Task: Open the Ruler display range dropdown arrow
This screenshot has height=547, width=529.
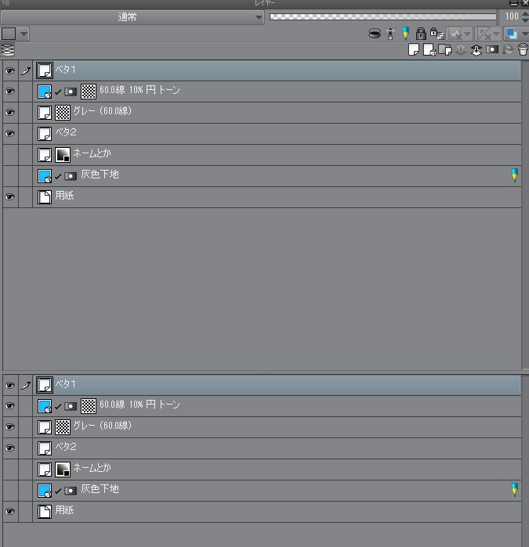Action: click(497, 34)
